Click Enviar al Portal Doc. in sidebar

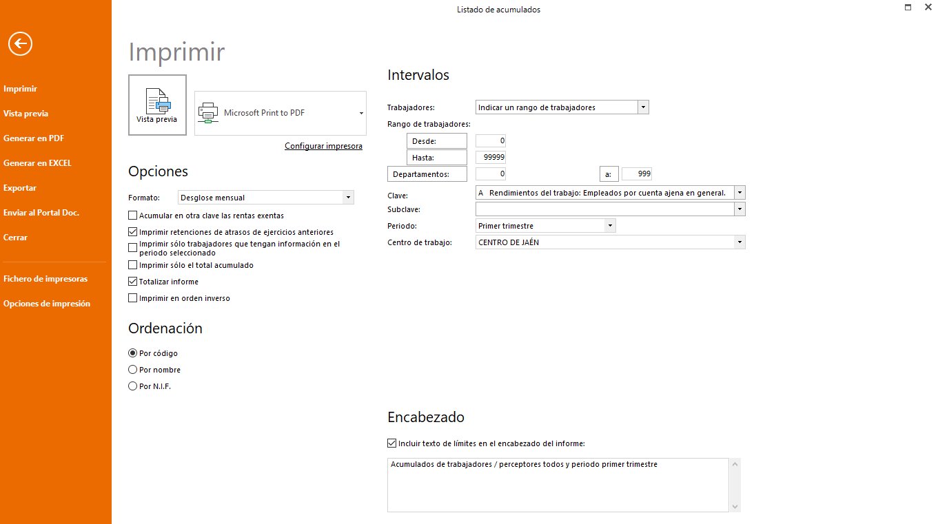click(x=41, y=213)
